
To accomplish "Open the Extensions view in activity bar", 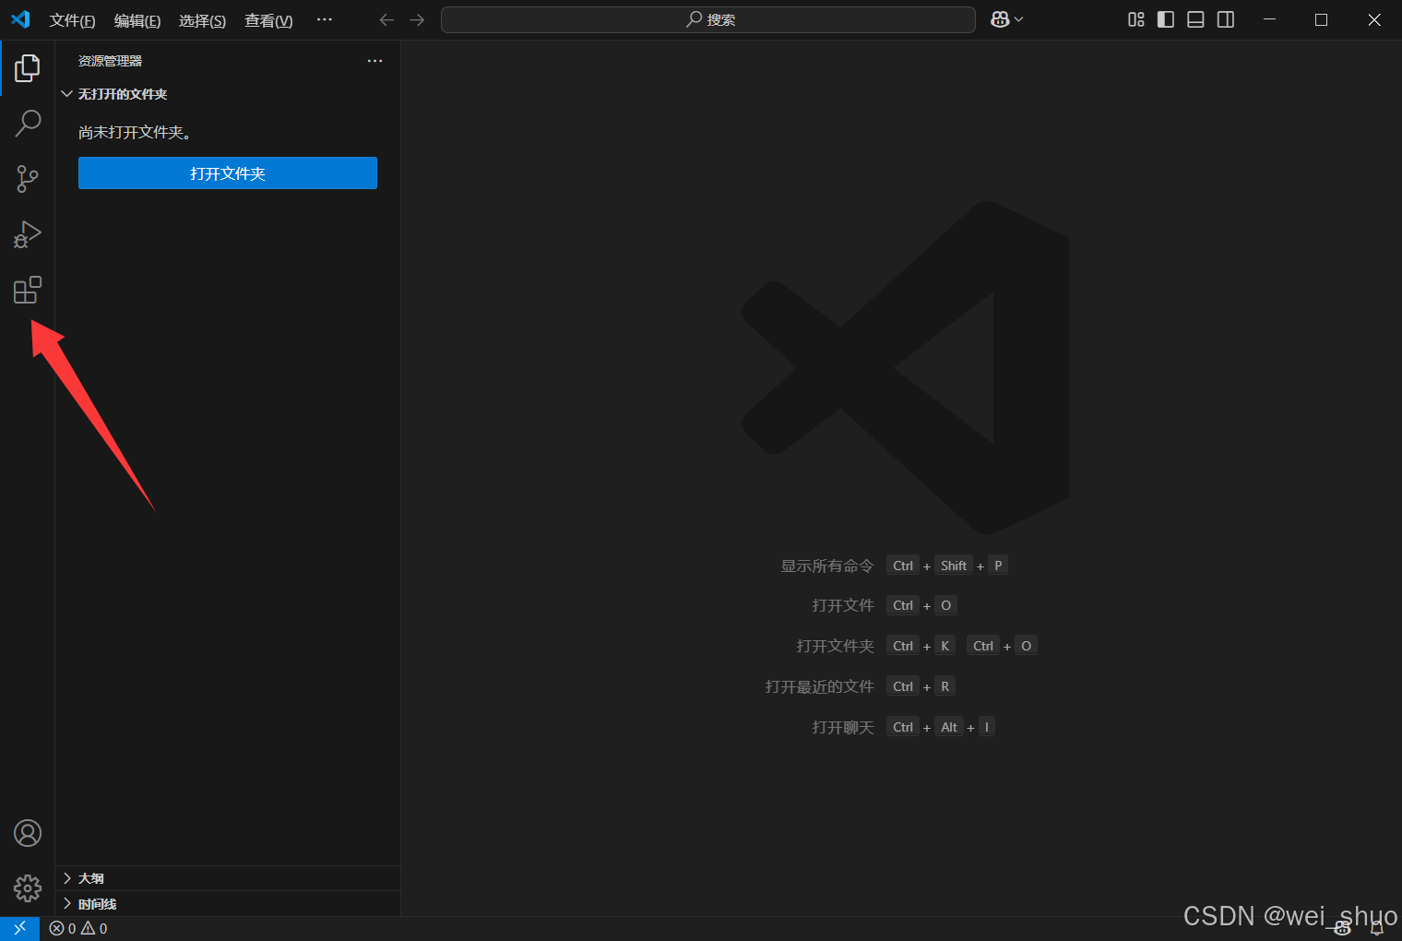I will (28, 291).
